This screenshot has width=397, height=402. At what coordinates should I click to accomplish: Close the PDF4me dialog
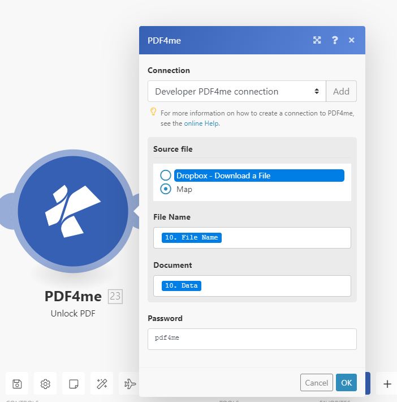(351, 40)
